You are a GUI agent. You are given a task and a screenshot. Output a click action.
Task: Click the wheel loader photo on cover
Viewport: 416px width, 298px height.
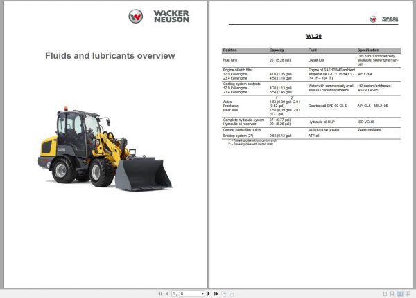point(105,149)
